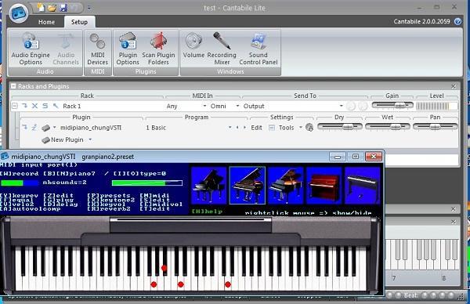Viewport: 470px width, 304px height.
Task: Open the MIDI In Any device dropdown
Action: (x=204, y=106)
